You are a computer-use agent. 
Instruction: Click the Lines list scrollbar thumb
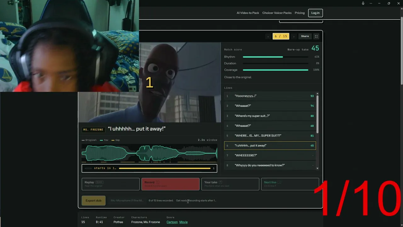(x=317, y=114)
